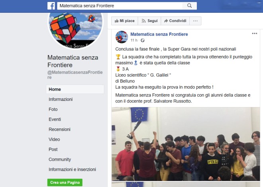Open the page's three-dot more options
263x187 pixels.
[195, 21]
